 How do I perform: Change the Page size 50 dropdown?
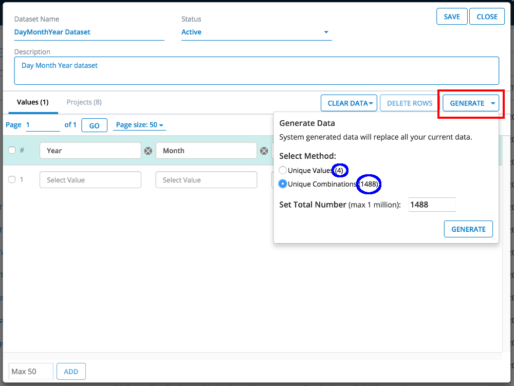coord(139,125)
